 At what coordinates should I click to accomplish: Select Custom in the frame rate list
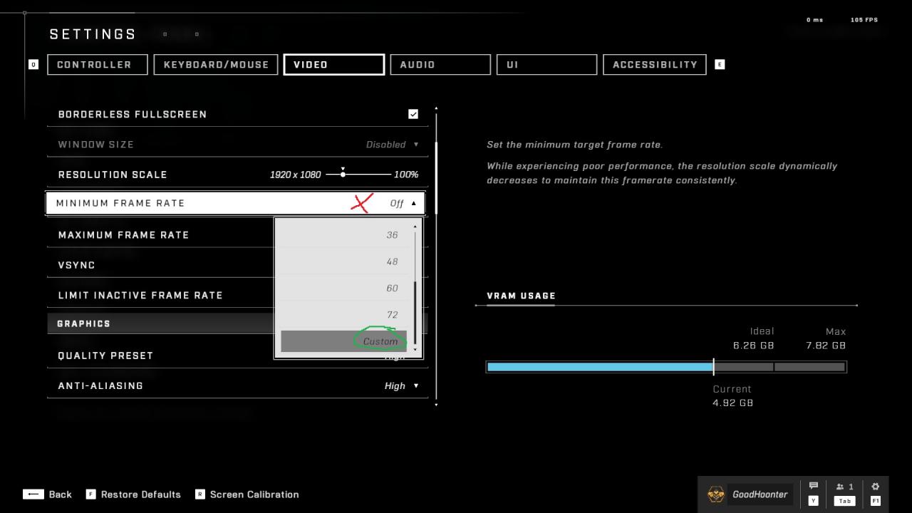coord(380,341)
